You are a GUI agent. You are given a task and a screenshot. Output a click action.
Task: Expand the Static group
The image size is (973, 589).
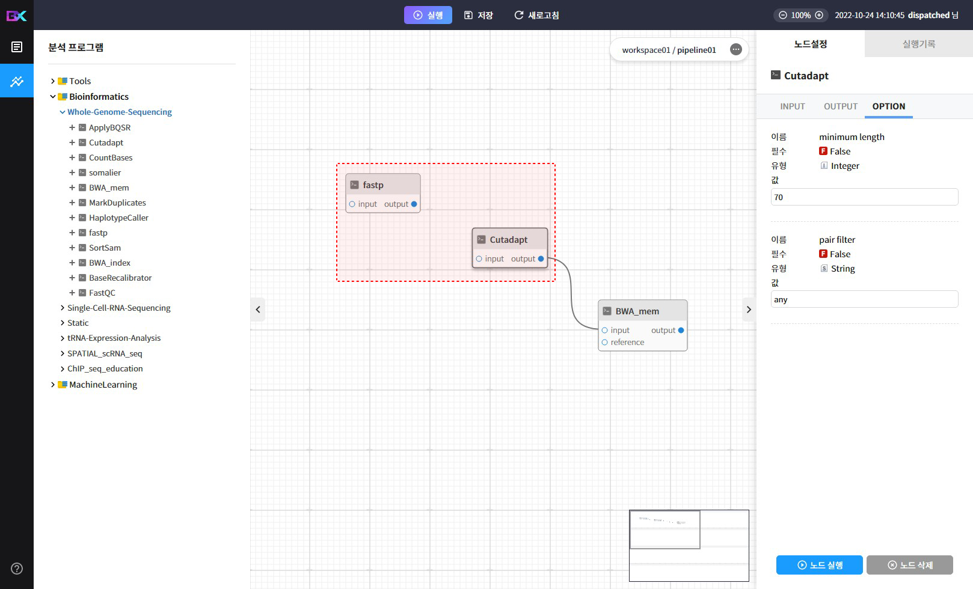(x=63, y=323)
